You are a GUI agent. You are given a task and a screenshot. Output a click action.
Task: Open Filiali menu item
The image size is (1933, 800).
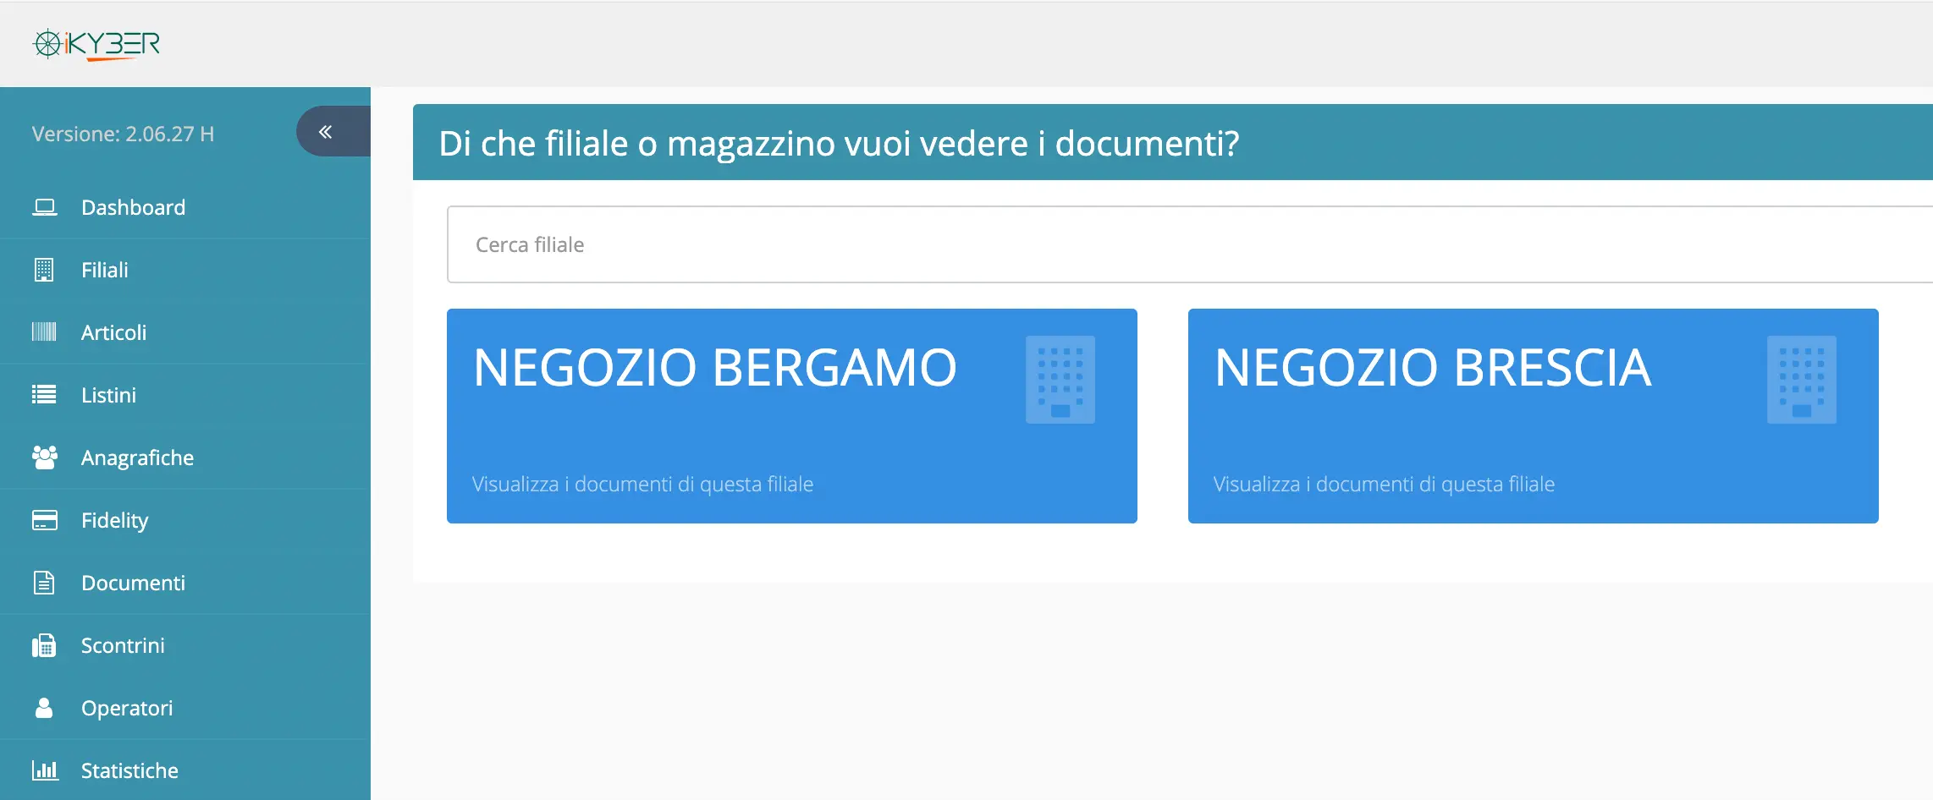[185, 270]
